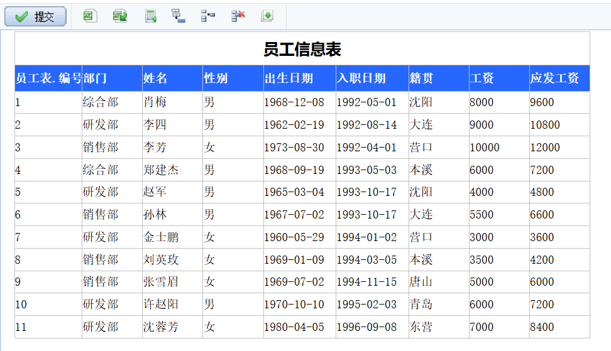Screen dimensions: 611x351
Task: Select the 部门 column header
Action: click(112, 78)
